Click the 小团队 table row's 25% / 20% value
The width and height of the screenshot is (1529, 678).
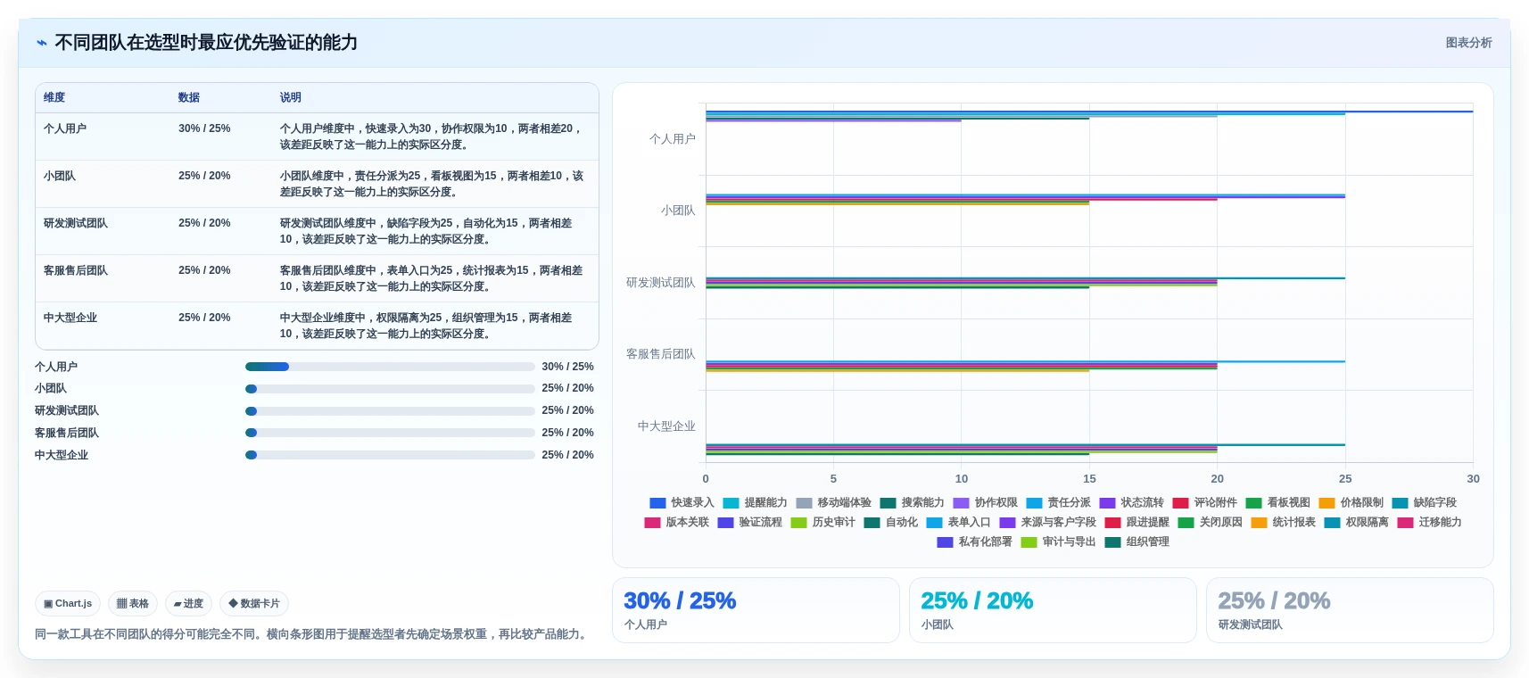204,176
